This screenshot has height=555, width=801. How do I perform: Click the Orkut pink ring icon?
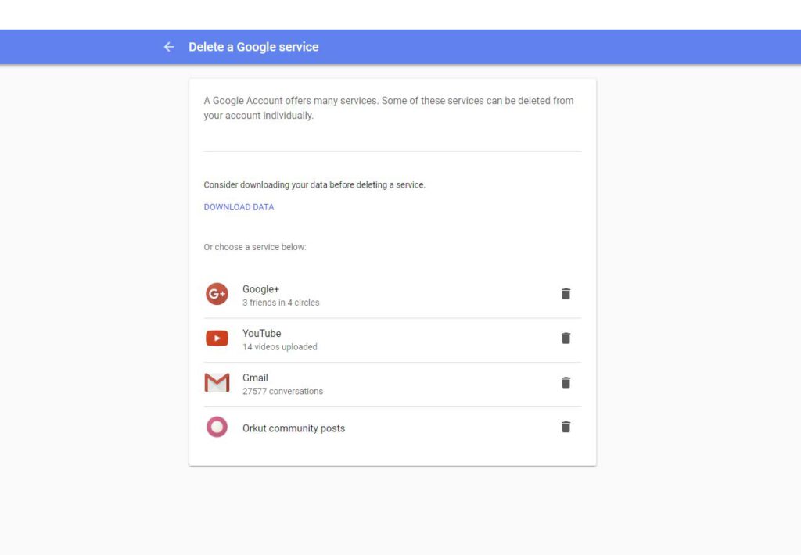(x=217, y=428)
